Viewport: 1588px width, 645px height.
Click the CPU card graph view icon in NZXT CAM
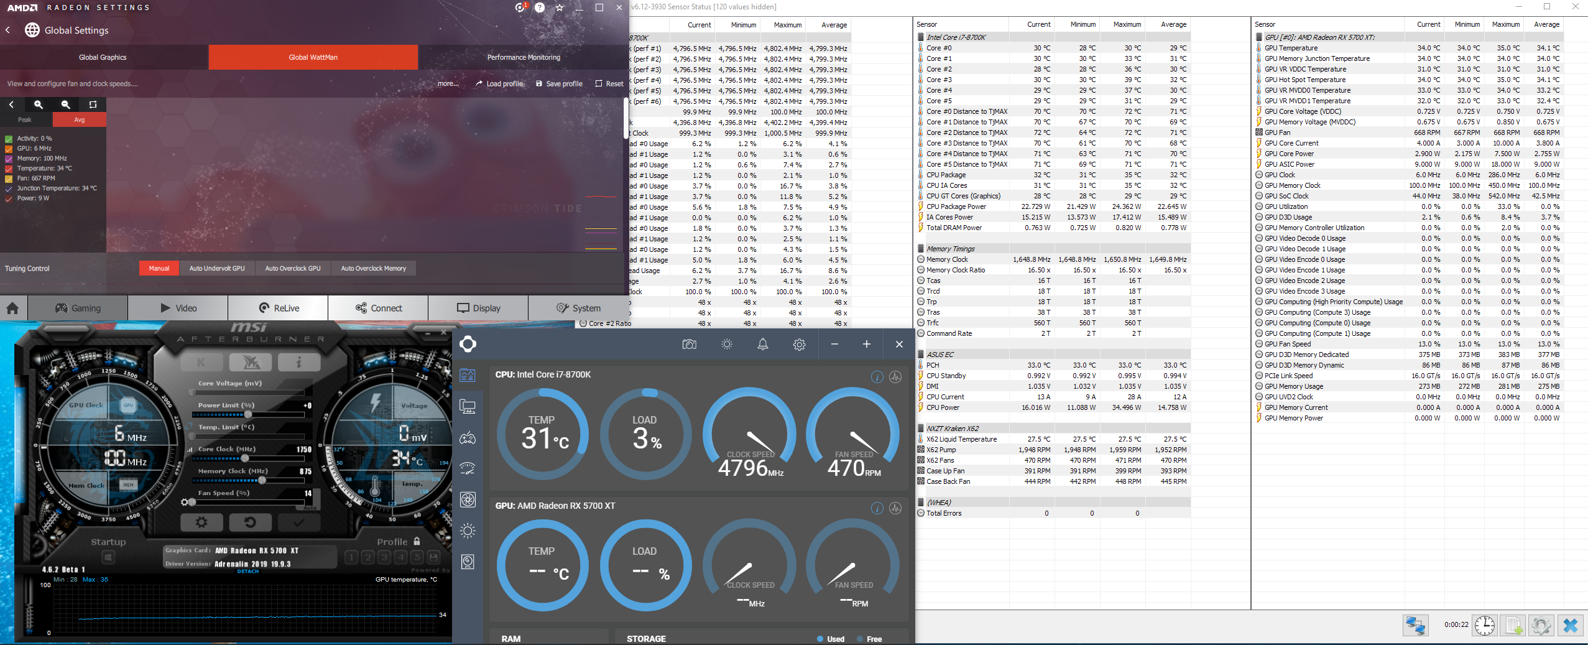[x=895, y=377]
